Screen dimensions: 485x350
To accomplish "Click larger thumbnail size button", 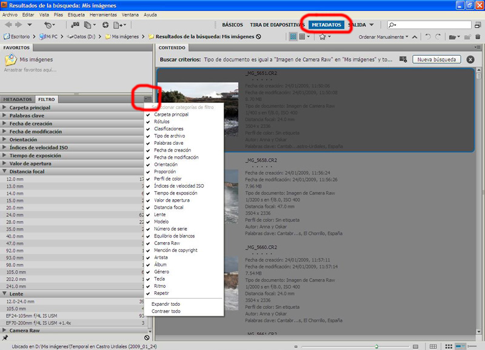I will pyautogui.click(x=415, y=346).
